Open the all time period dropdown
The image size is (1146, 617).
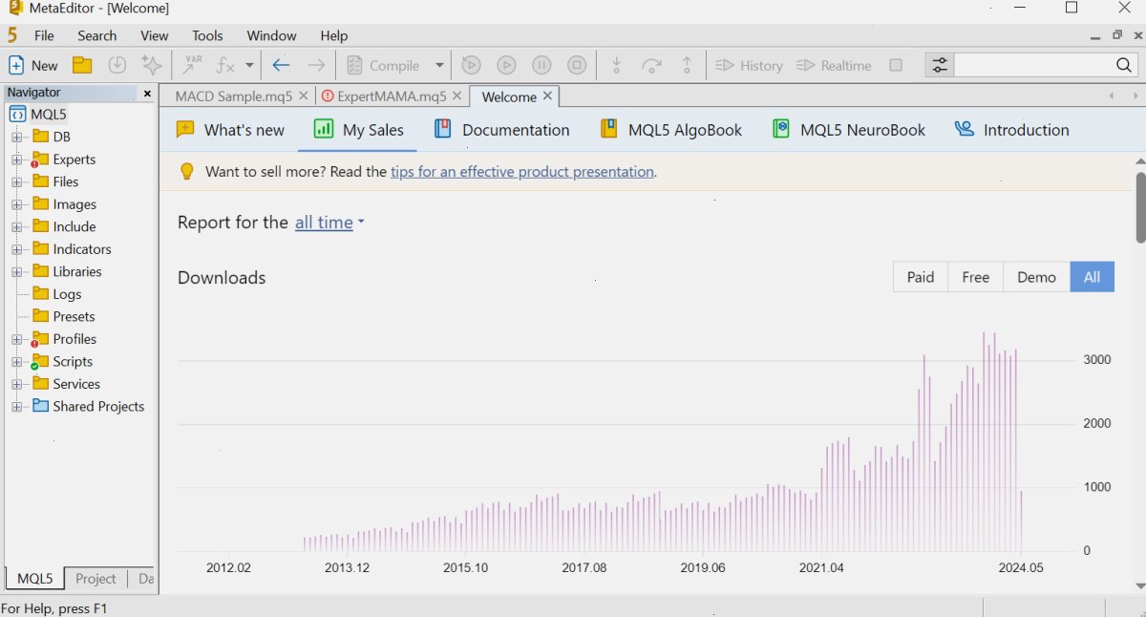pyautogui.click(x=329, y=223)
